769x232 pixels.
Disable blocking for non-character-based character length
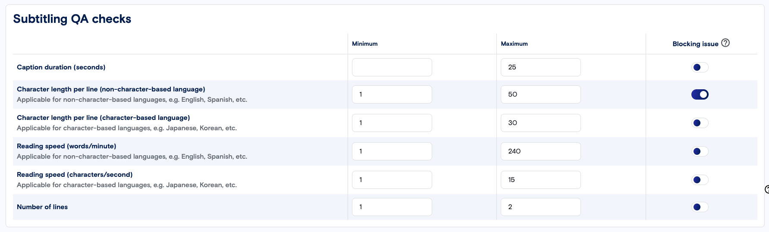coord(700,94)
